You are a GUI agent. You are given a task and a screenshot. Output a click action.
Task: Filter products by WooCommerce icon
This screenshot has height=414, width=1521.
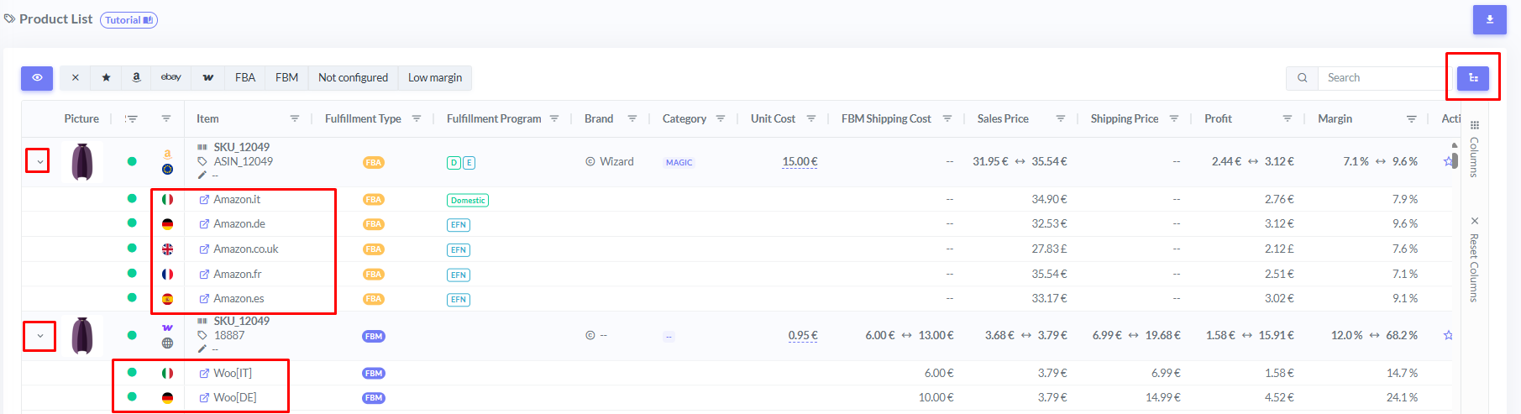(x=208, y=77)
